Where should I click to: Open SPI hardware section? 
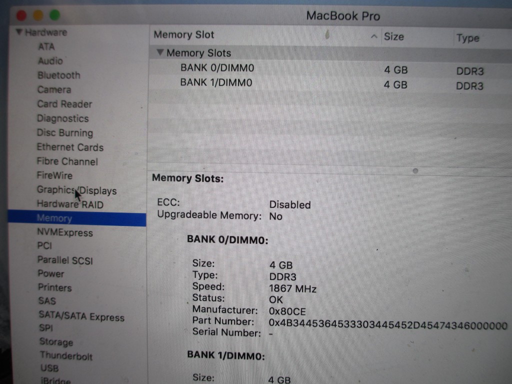(46, 327)
